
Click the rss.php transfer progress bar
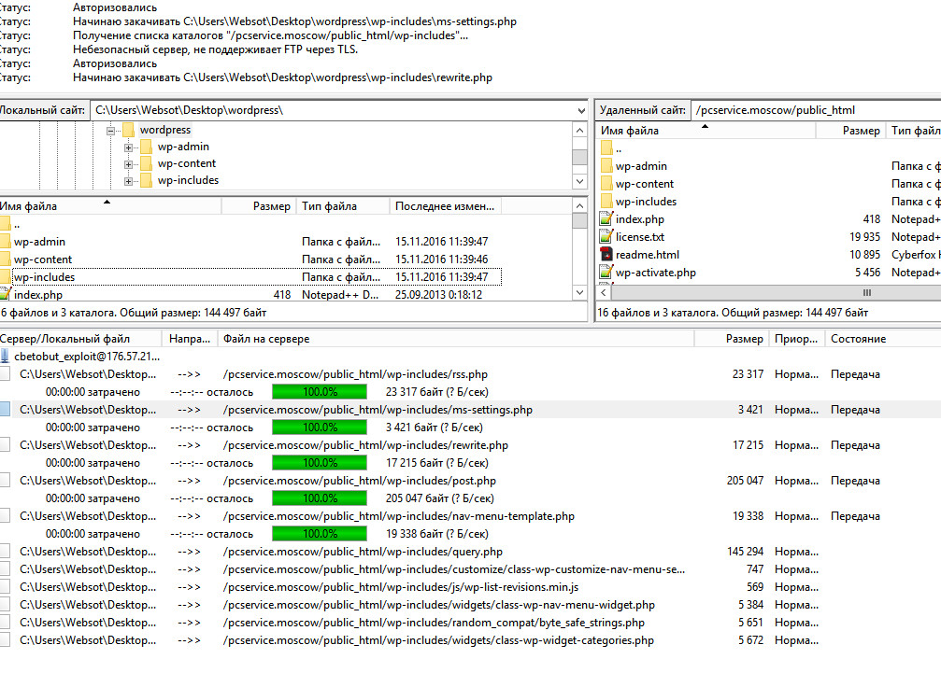tap(320, 392)
